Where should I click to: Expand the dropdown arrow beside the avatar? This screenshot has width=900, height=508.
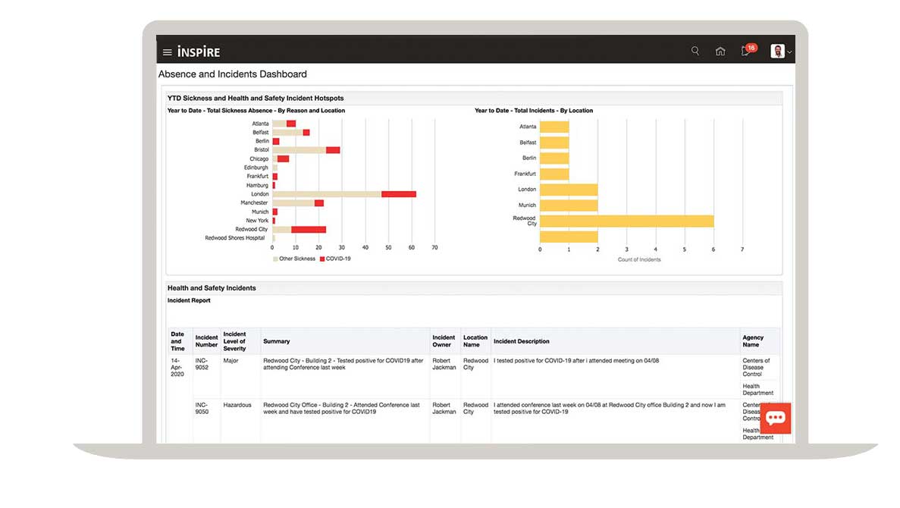790,52
